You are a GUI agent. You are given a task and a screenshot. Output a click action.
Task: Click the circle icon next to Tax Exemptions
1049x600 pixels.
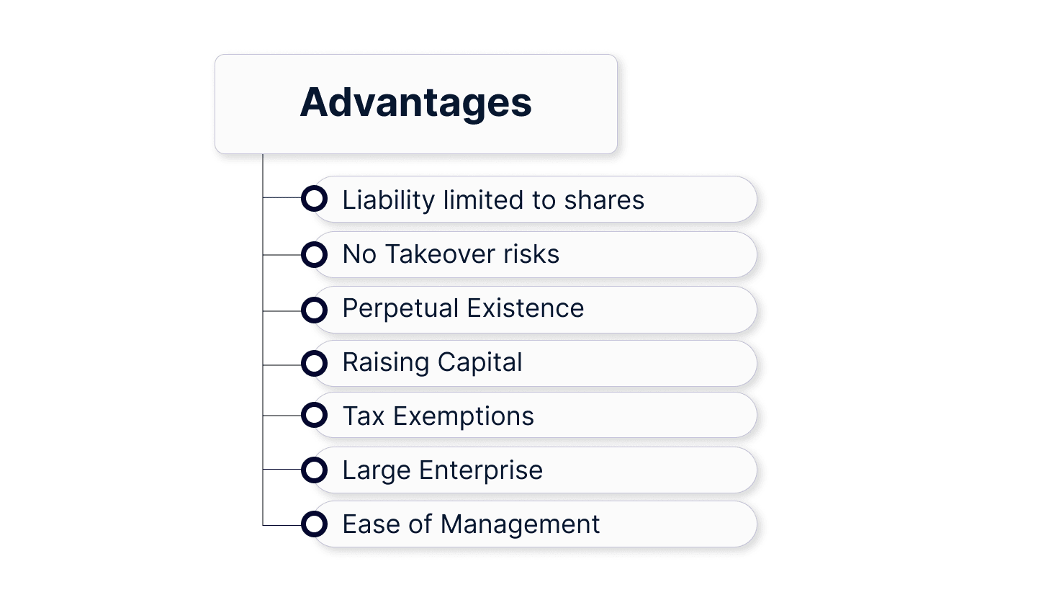(314, 415)
